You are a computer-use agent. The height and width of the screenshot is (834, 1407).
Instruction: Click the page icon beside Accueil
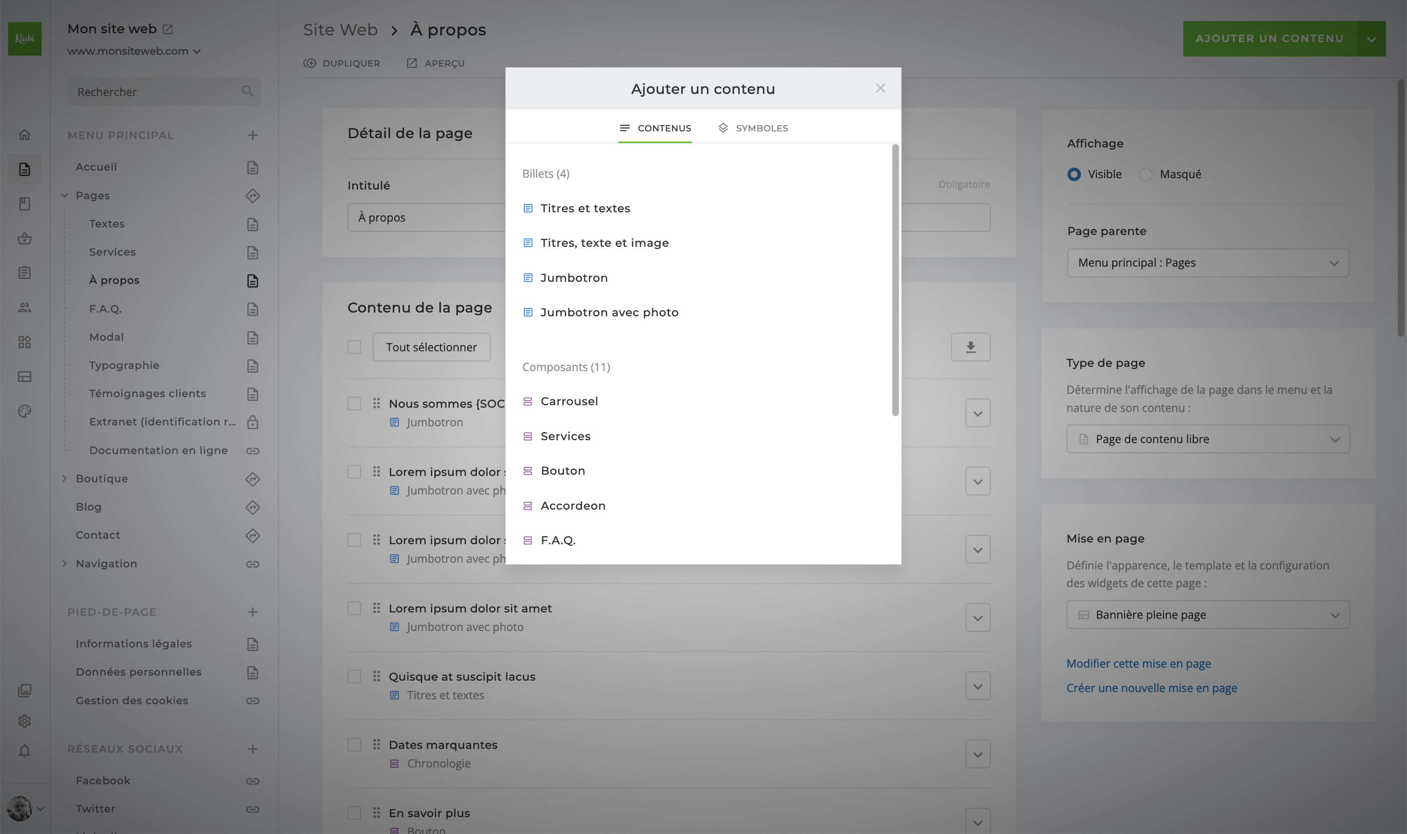252,168
